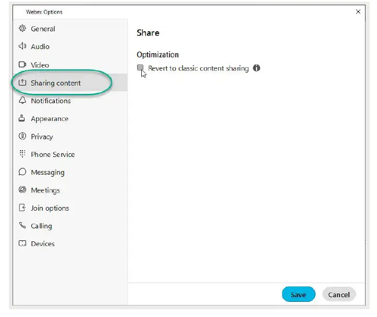Click the General gear icon
This screenshot has height=317, width=377.
pos(22,28)
